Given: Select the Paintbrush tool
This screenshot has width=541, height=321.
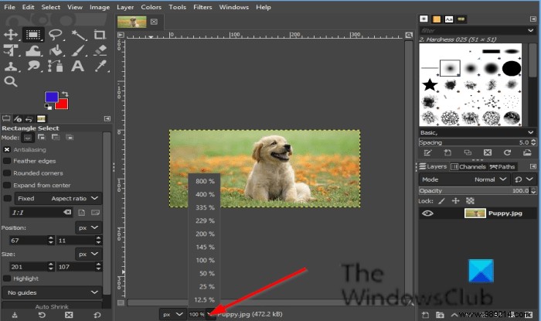Looking at the screenshot, I should click(x=78, y=50).
